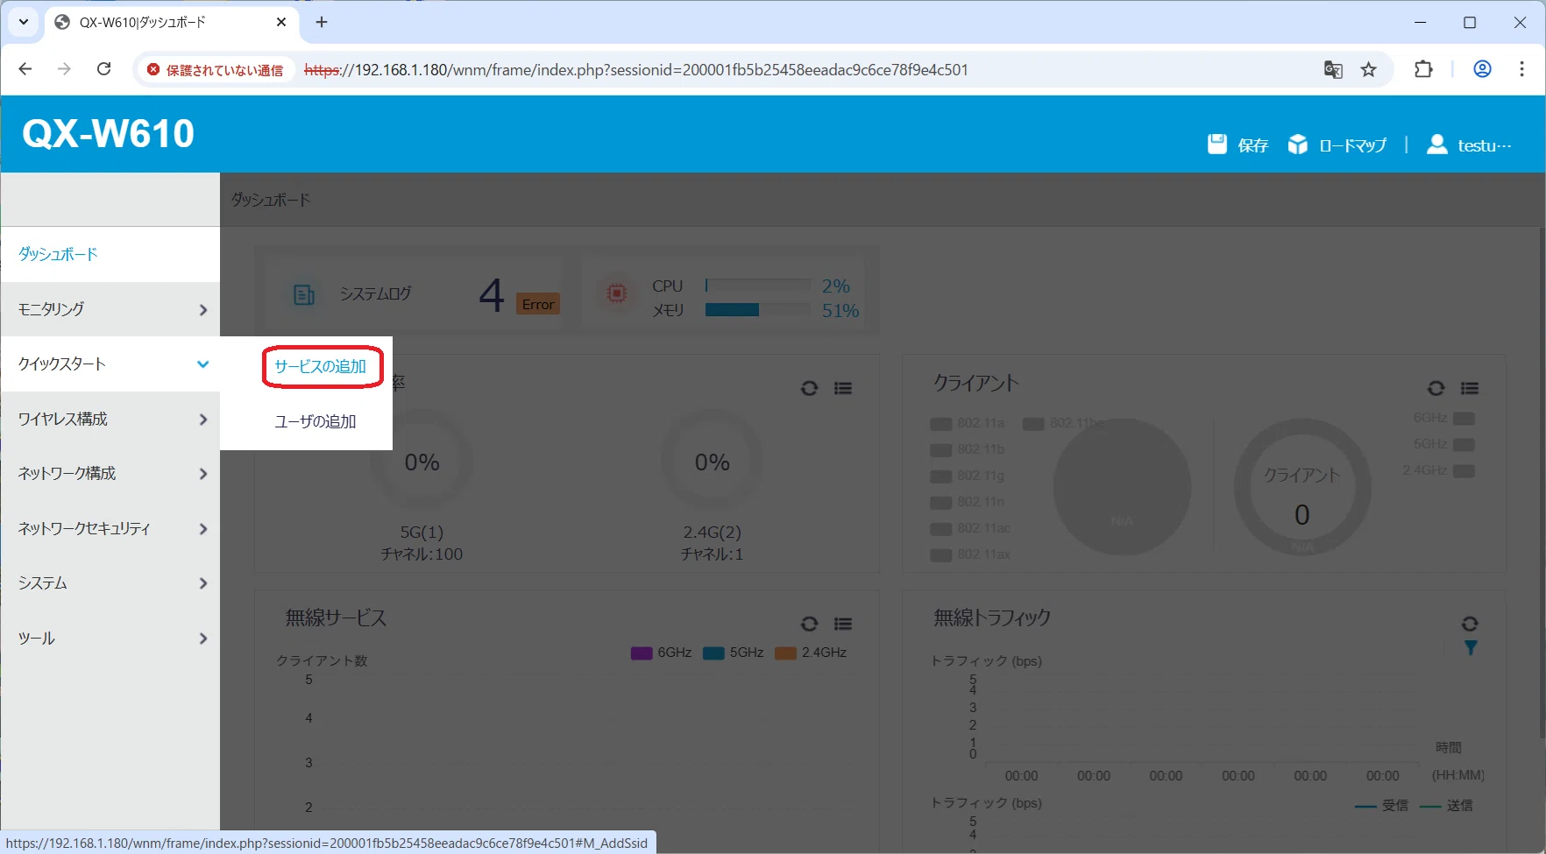Open list menu of 無線サービス panel
1546x854 pixels.
843,624
